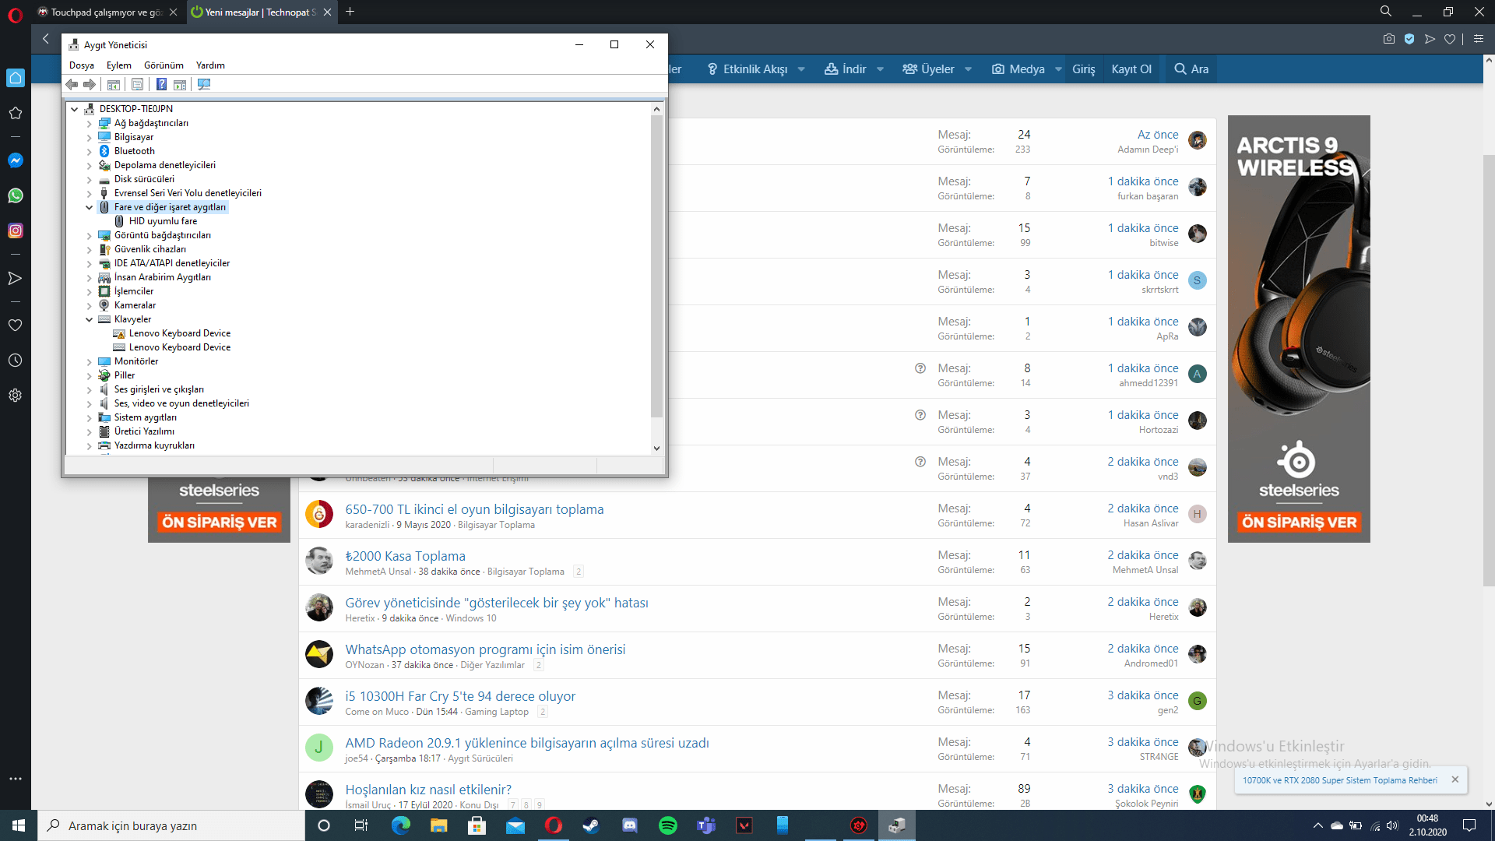The width and height of the screenshot is (1495, 841).
Task: Open History clock icon in Opera sidebar
Action: click(x=15, y=361)
